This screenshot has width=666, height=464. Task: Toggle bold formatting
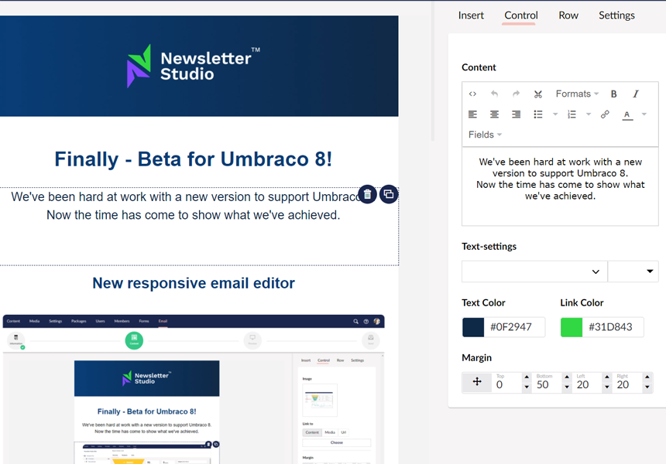614,94
